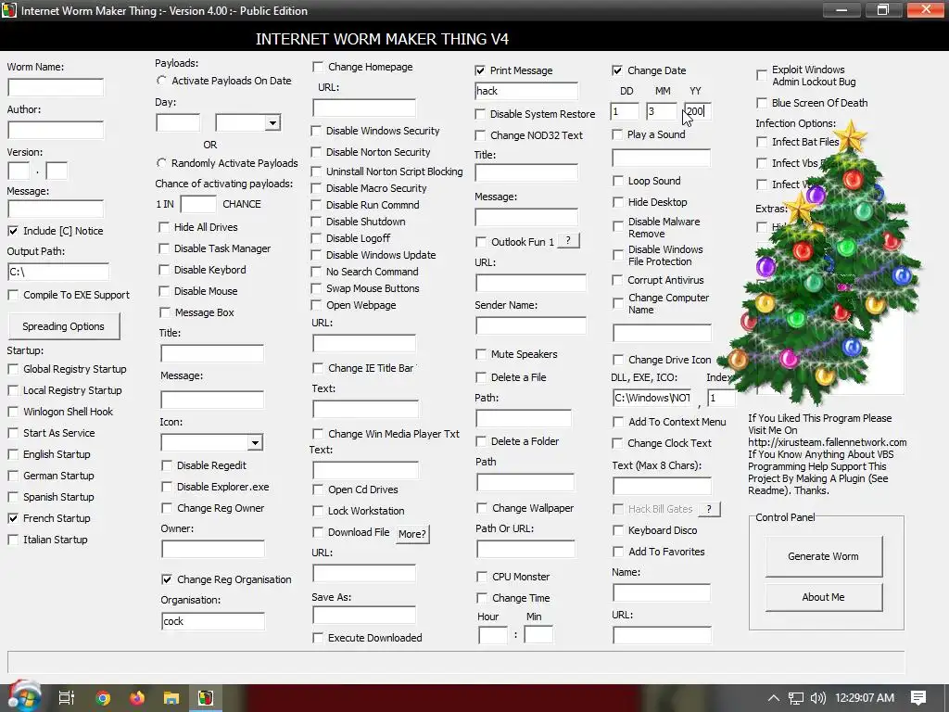Focus the Worm Name input field
The height and width of the screenshot is (712, 949).
click(56, 88)
